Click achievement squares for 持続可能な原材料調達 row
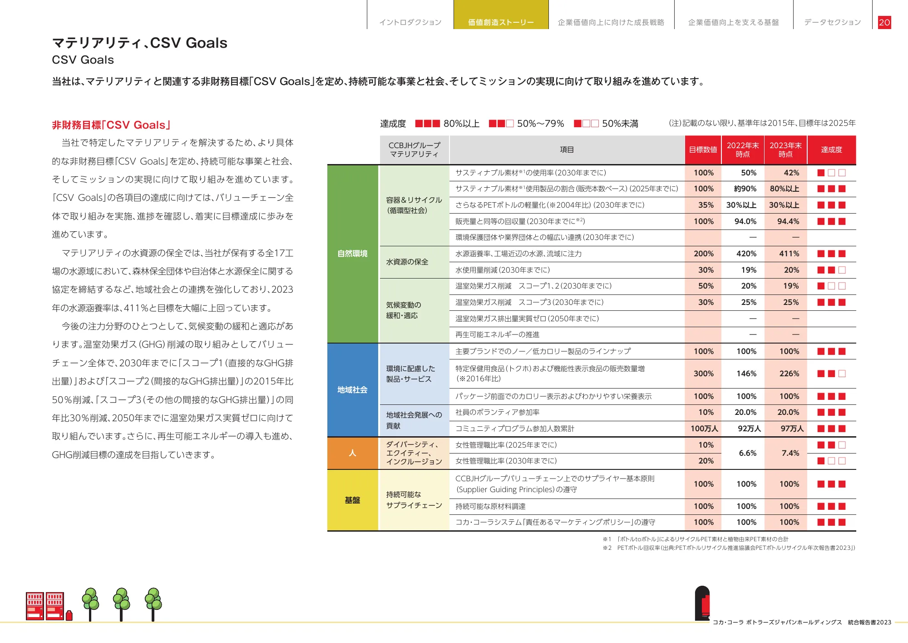This screenshot has width=908, height=643. pyautogui.click(x=832, y=506)
